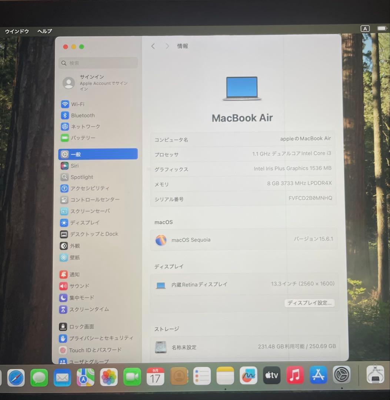This screenshot has width=390, height=400.
Task: Navigate back using the back arrow
Action: click(x=153, y=46)
